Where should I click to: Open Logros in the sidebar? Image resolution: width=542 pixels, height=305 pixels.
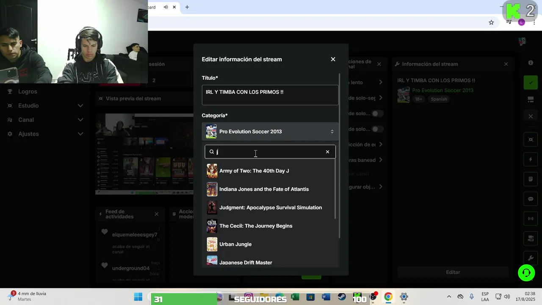[28, 91]
